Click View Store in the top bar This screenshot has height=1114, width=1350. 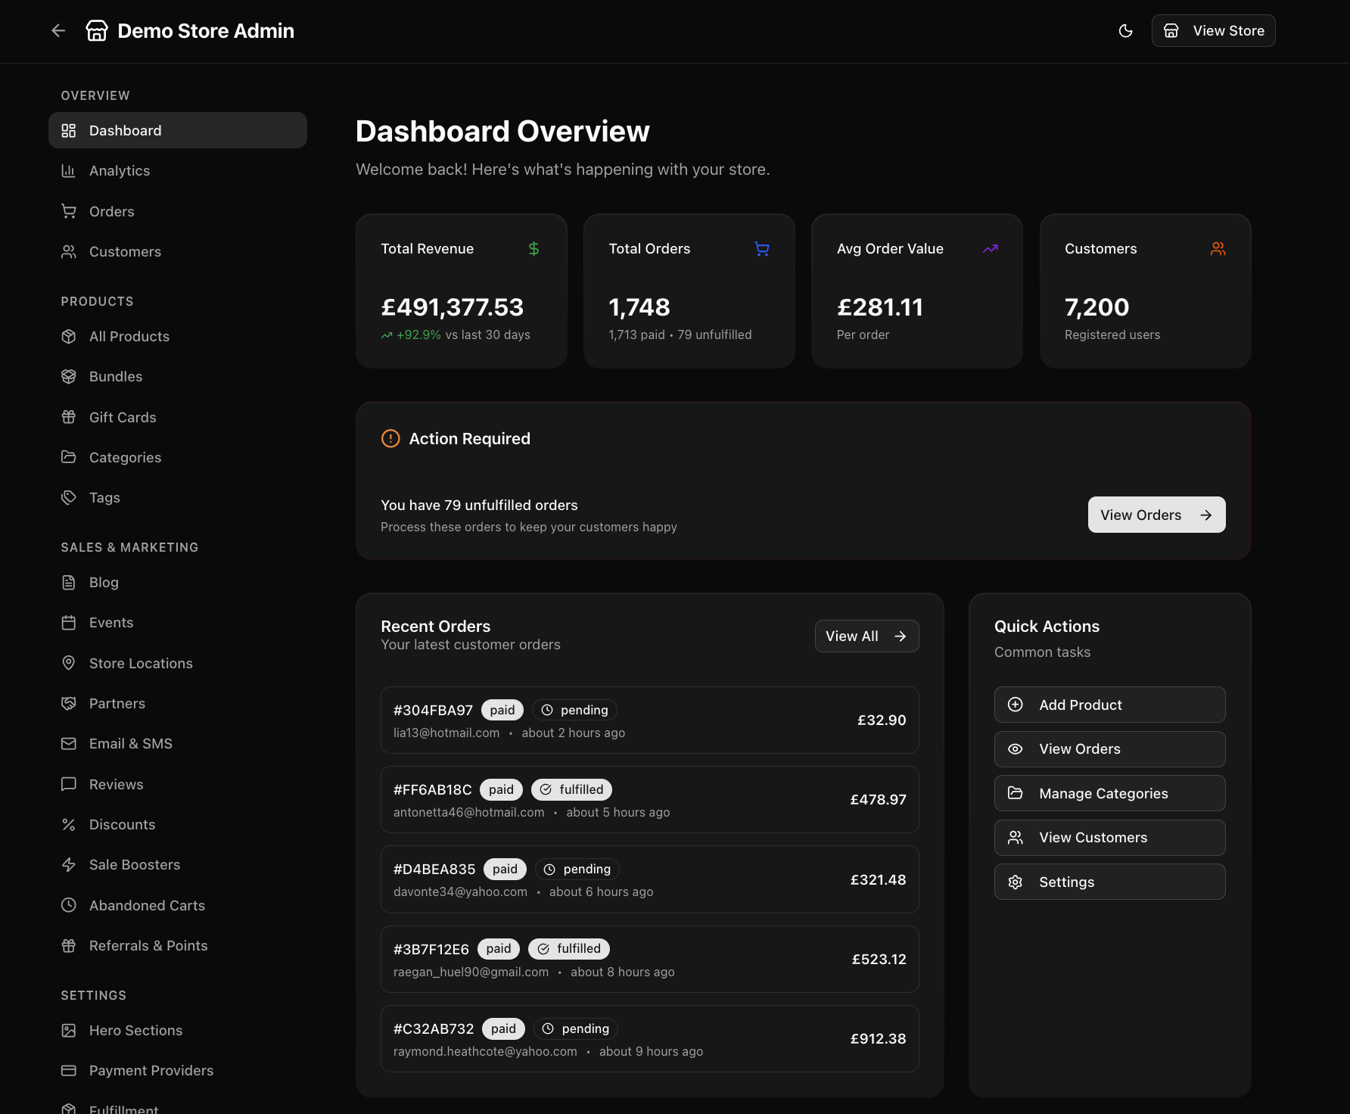[x=1213, y=30]
